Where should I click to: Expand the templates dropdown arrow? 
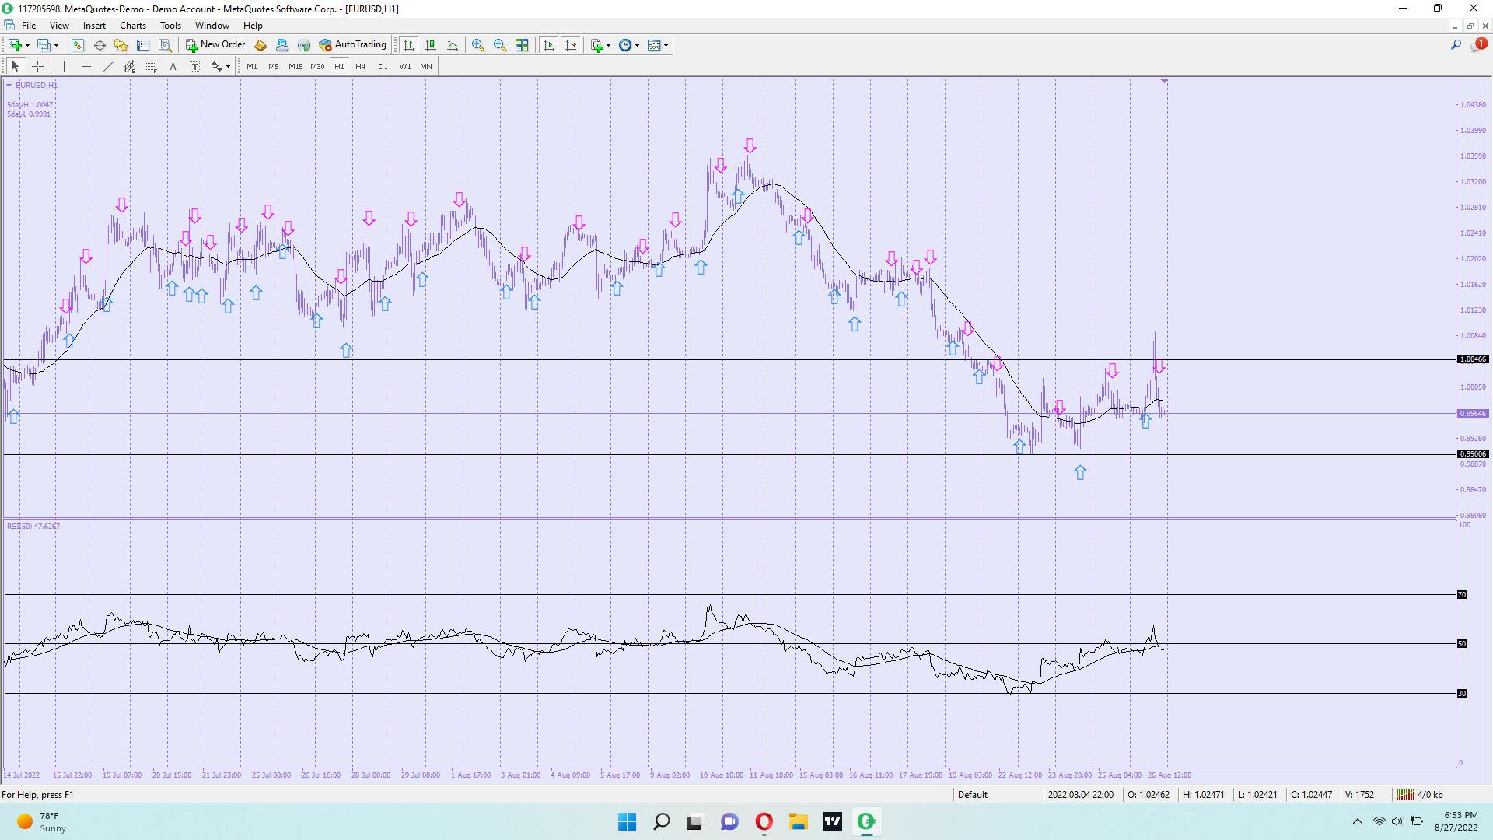click(666, 45)
